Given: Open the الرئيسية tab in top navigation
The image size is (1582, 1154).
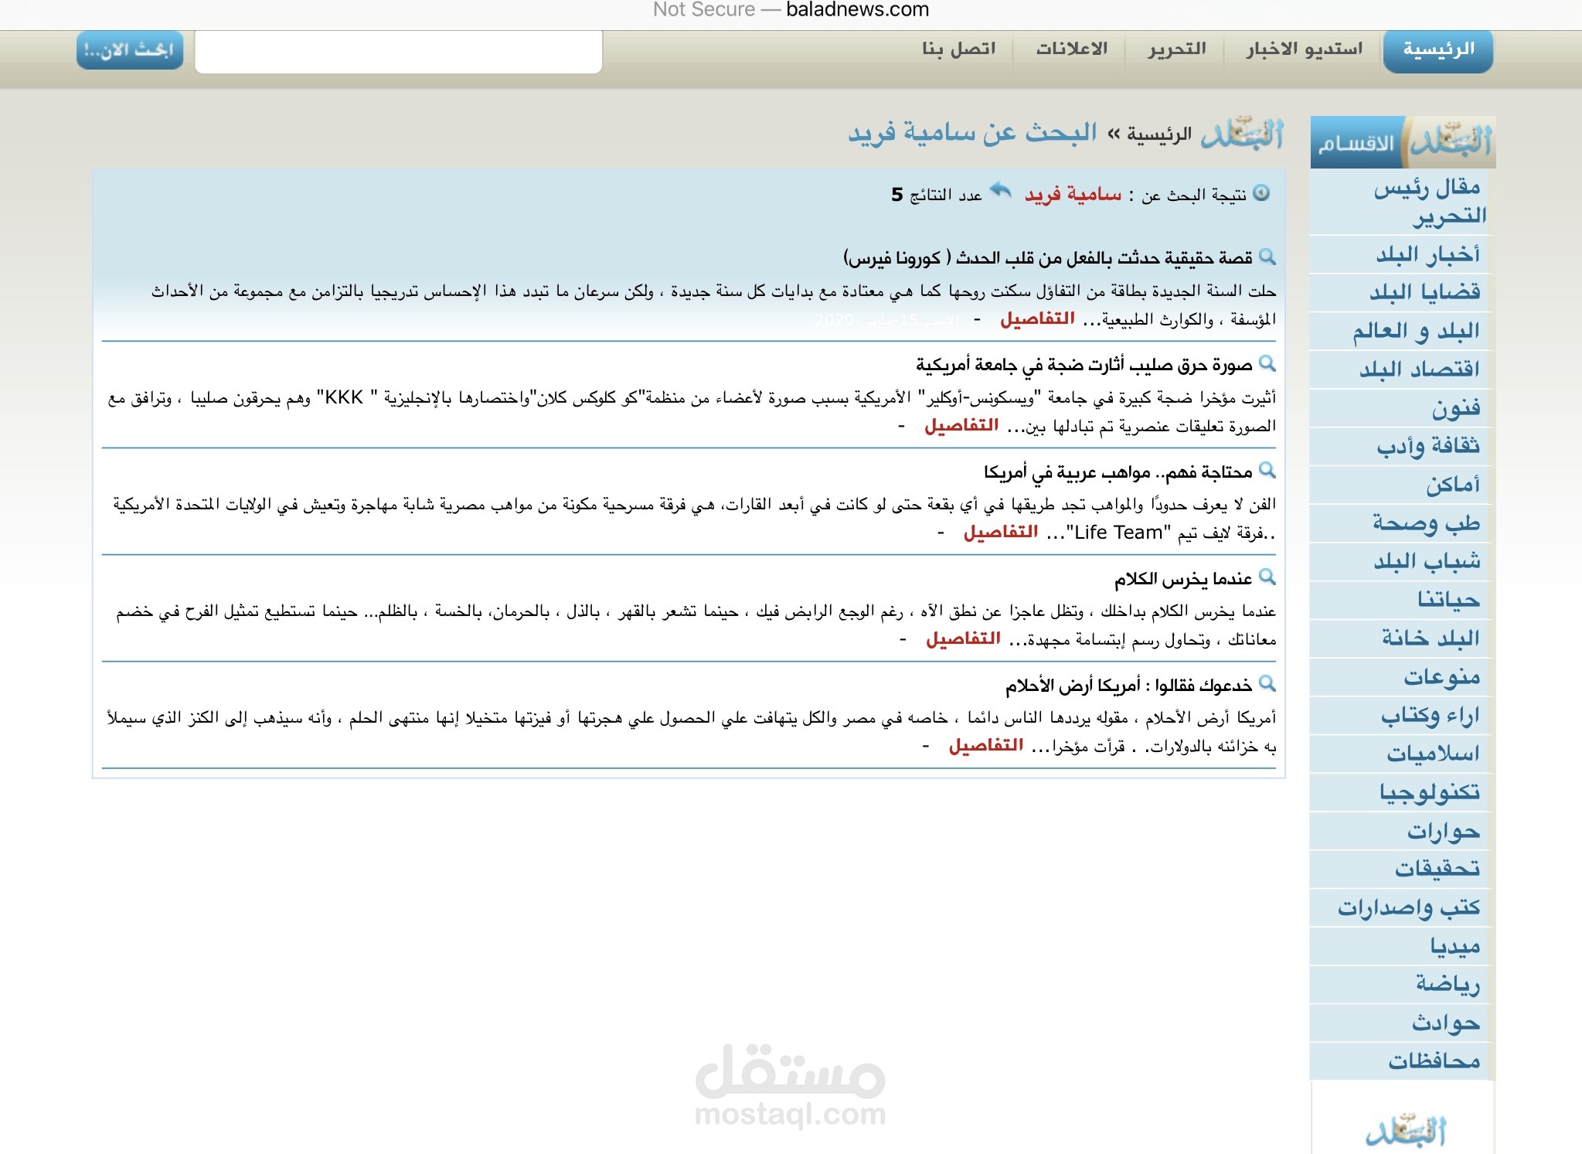Looking at the screenshot, I should (x=1438, y=50).
